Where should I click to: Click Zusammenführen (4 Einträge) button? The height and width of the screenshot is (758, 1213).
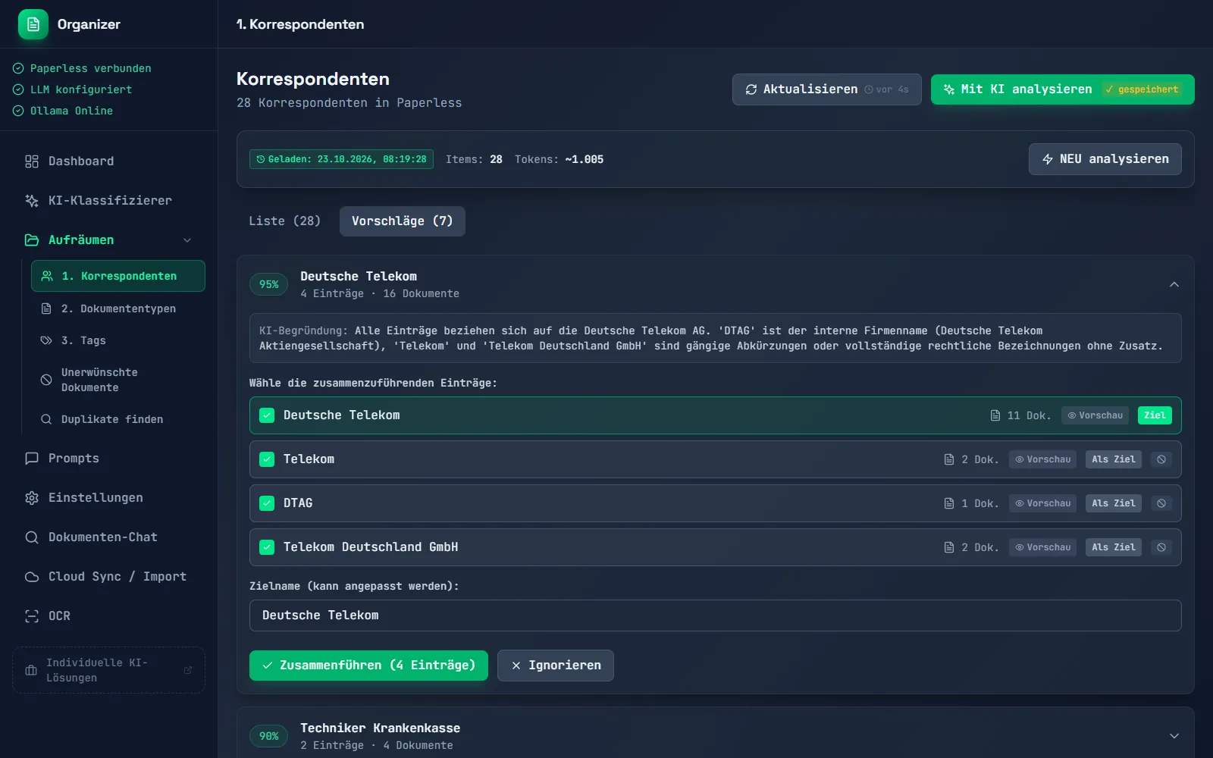368,666
